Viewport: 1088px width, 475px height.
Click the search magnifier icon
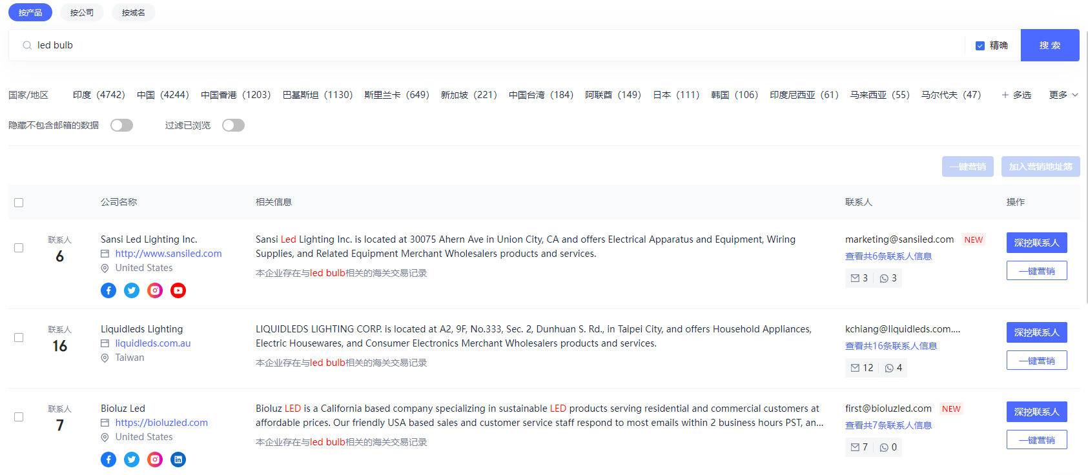pyautogui.click(x=27, y=45)
